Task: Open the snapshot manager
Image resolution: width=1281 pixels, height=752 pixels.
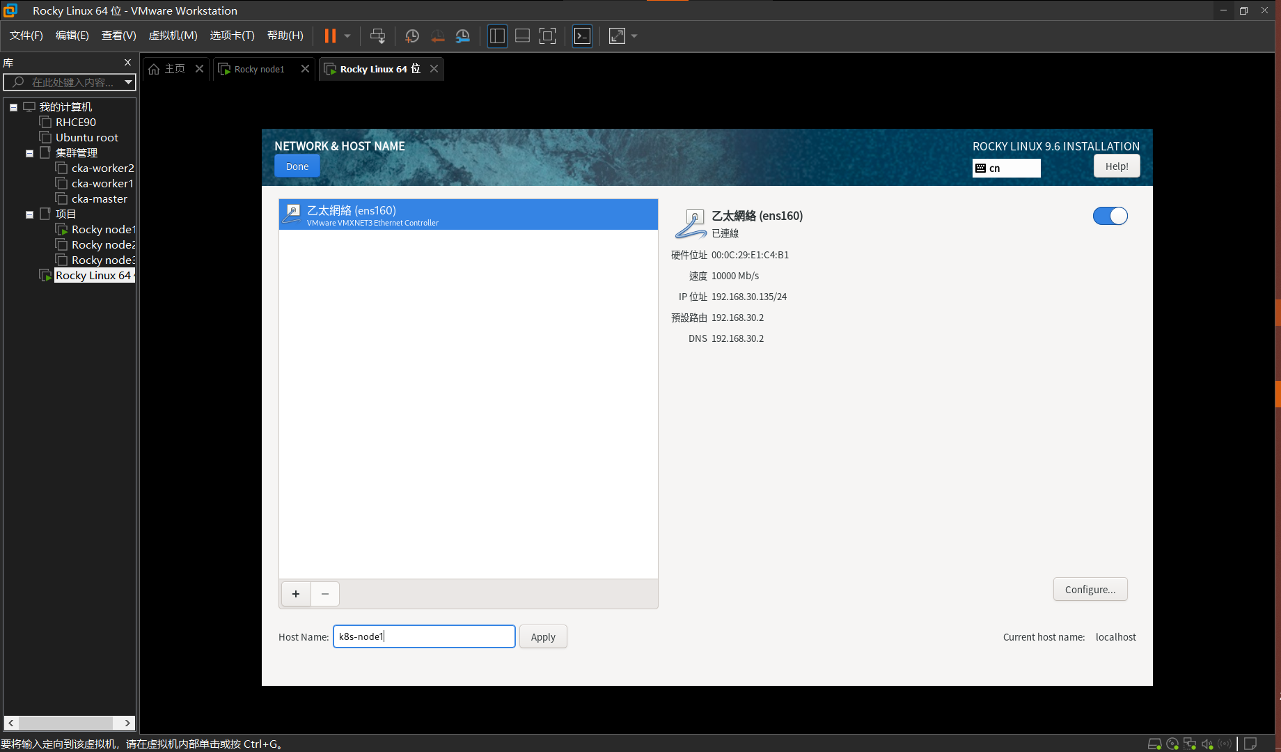Action: tap(463, 36)
